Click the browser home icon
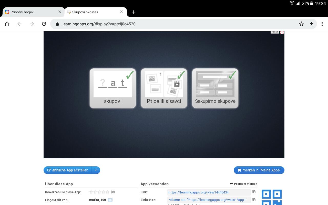 pos(7,24)
